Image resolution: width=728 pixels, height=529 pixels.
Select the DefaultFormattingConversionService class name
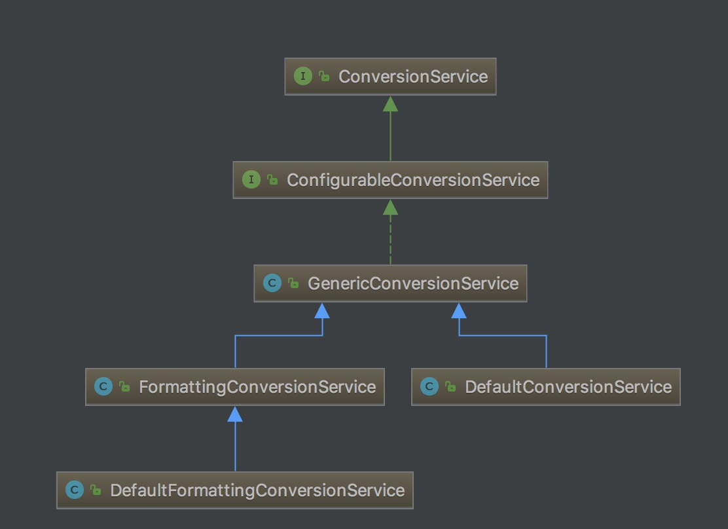257,490
